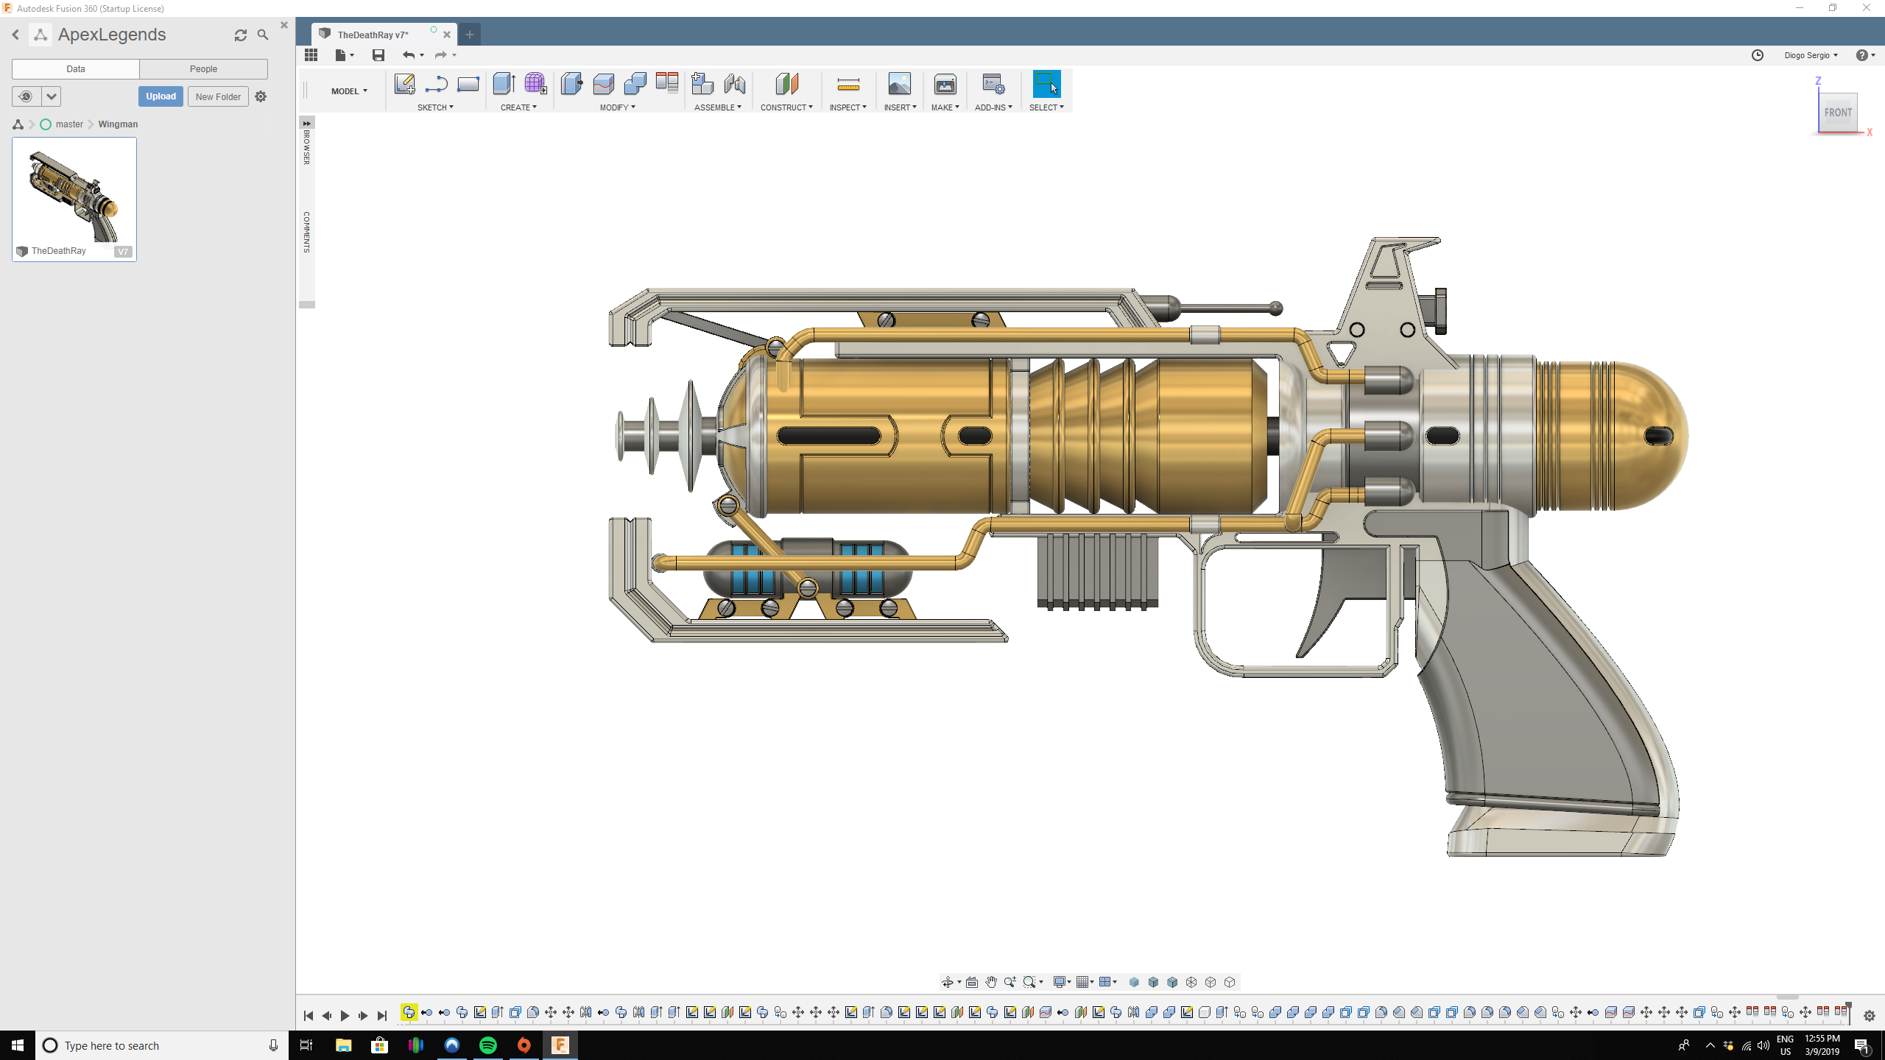The image size is (1885, 1060).
Task: Click the Zoom magnifier with plus-minus
Action: click(1010, 982)
